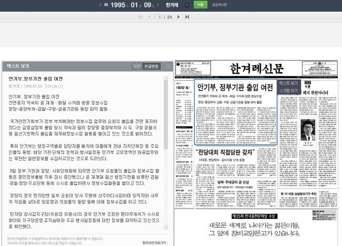This screenshot has width=342, height=246.
Task: Click the 한겨레 | 1995.01.09 기사(뉴스) source line
Action: (36, 86)
